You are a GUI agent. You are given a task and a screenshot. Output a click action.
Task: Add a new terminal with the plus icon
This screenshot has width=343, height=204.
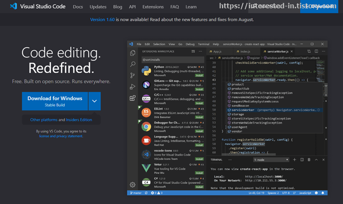[294, 160]
